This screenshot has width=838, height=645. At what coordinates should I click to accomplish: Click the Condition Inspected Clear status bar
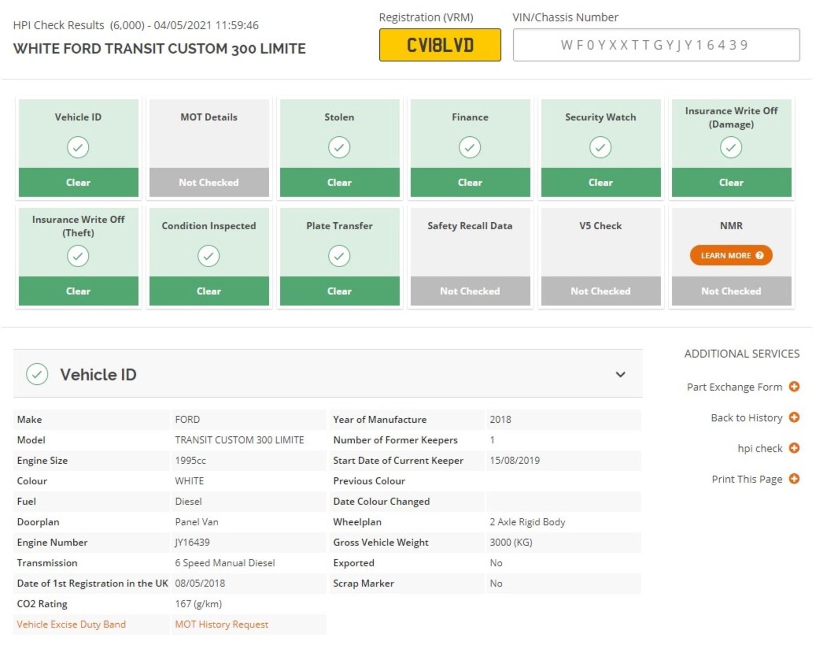tap(209, 291)
